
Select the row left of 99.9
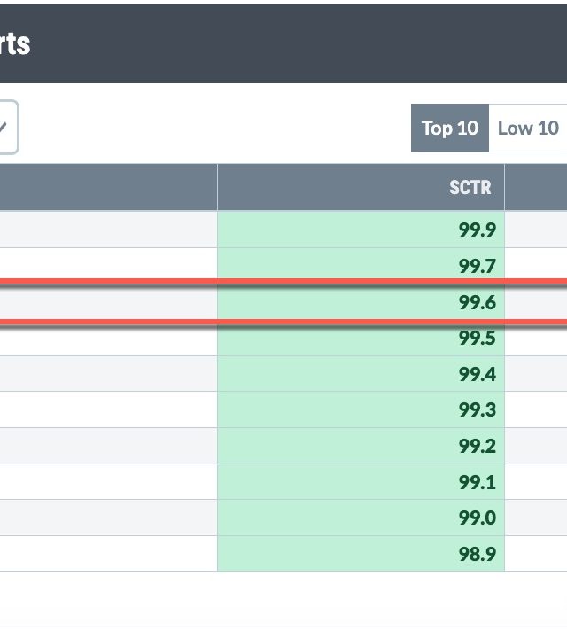tap(108, 230)
